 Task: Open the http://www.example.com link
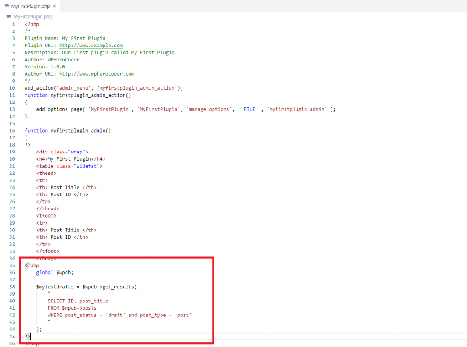point(91,46)
